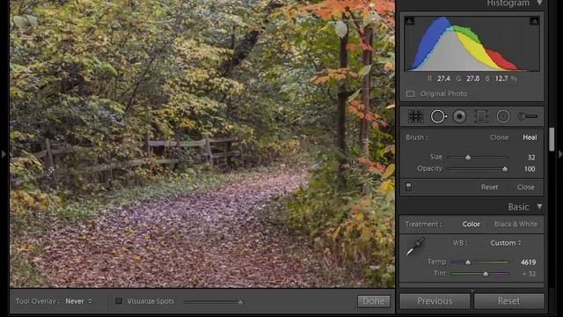Reset the spot removal brush settings
This screenshot has height=317, width=563.
pyautogui.click(x=489, y=187)
